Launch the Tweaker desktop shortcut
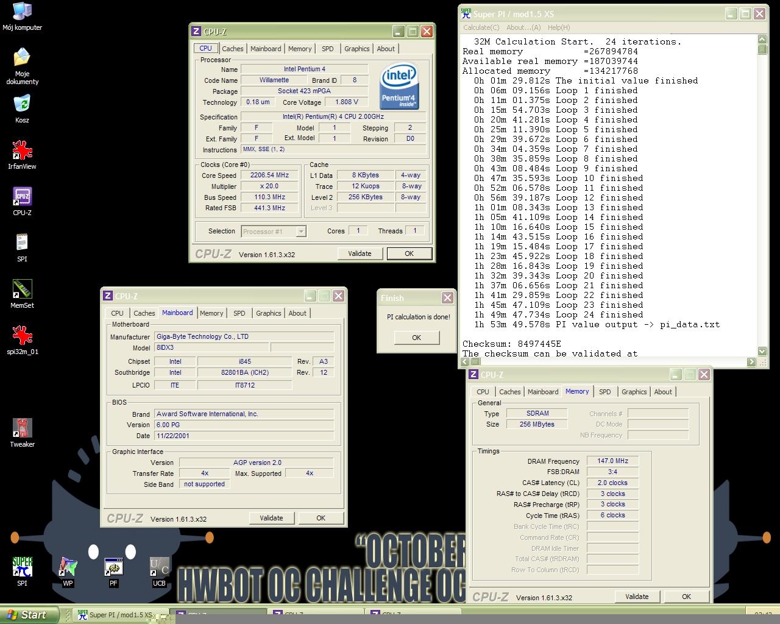 22,428
